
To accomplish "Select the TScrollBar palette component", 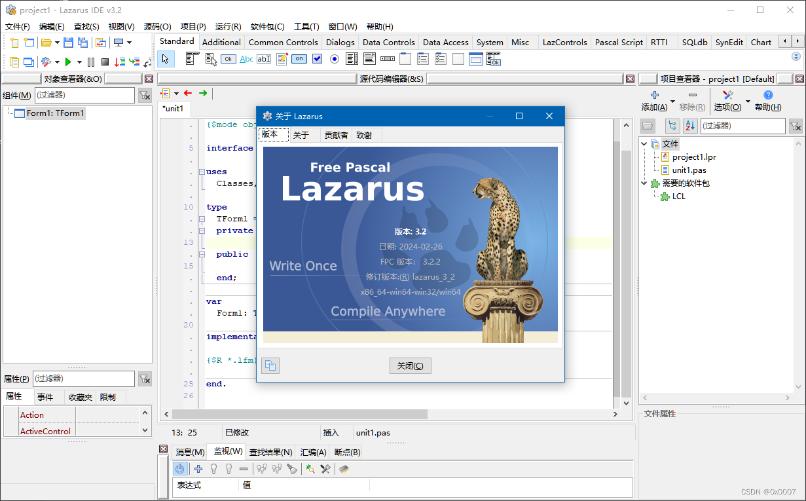I will (388, 59).
